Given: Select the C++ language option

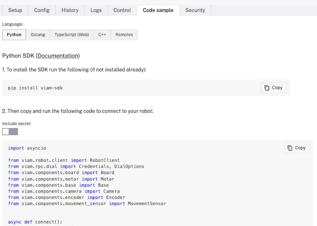Looking at the screenshot, I should click(102, 35).
